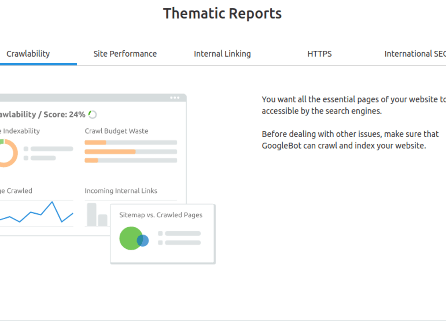Click the Crawl Budget Waste label

(116, 131)
